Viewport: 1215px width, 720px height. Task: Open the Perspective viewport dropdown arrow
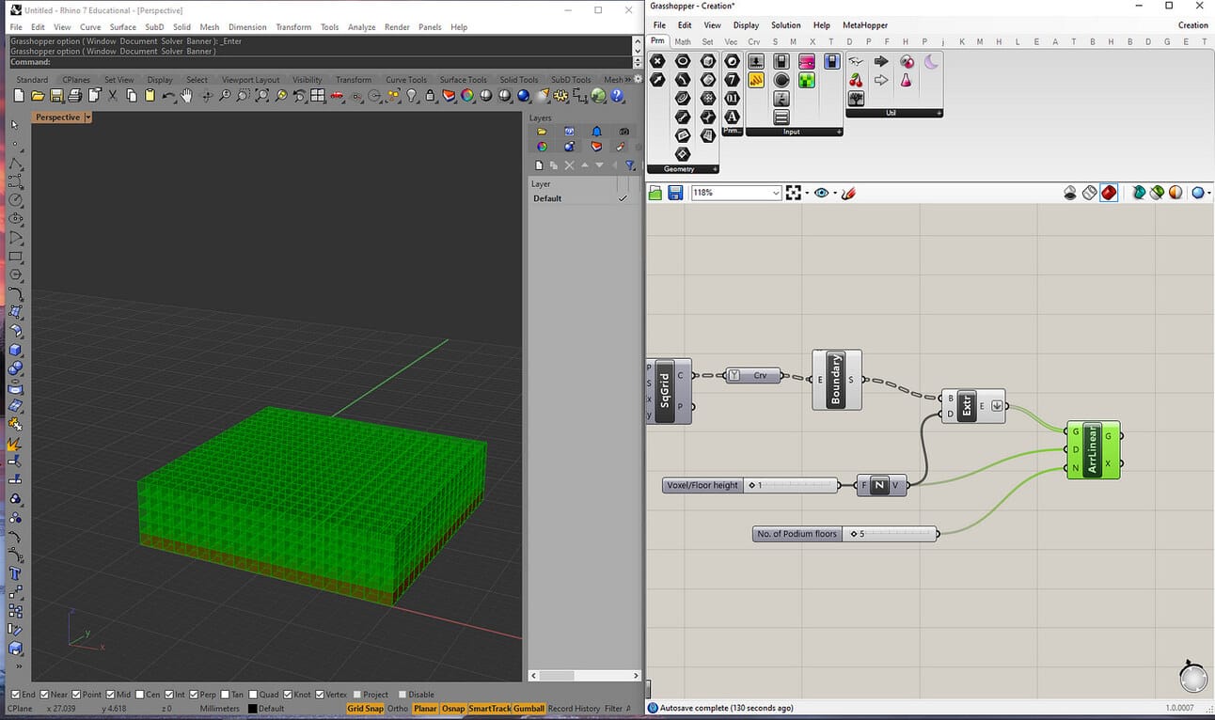[87, 117]
